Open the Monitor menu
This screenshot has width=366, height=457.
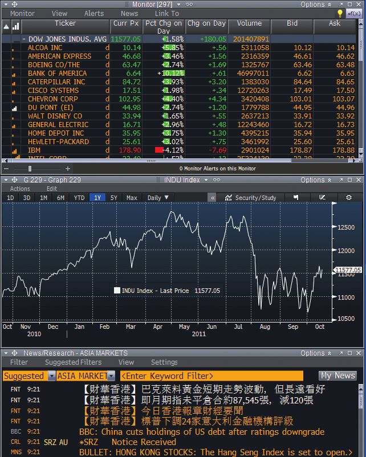tap(22, 14)
